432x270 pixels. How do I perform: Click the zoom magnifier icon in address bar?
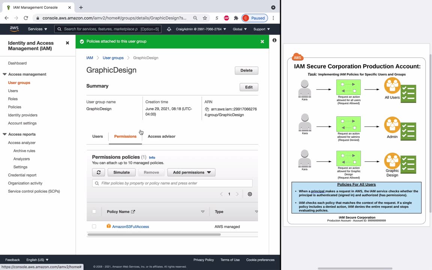pos(195,18)
